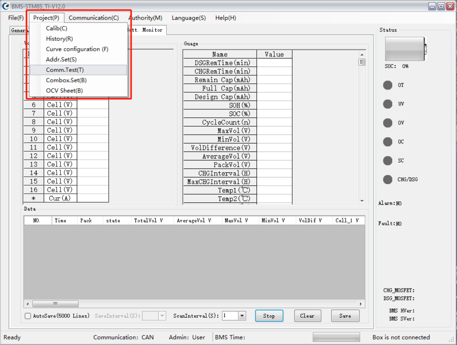Select Comm.Test(T) from the Project menu

(x=65, y=70)
